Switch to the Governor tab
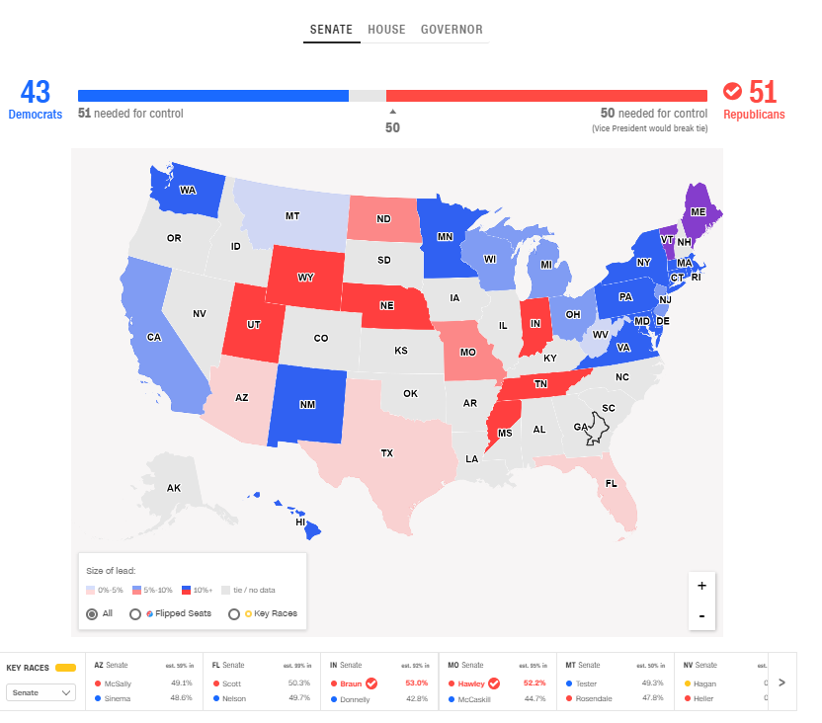The image size is (822, 723). 452,30
